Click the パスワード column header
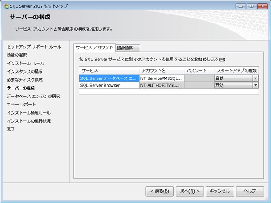271x203 pixels. point(199,71)
